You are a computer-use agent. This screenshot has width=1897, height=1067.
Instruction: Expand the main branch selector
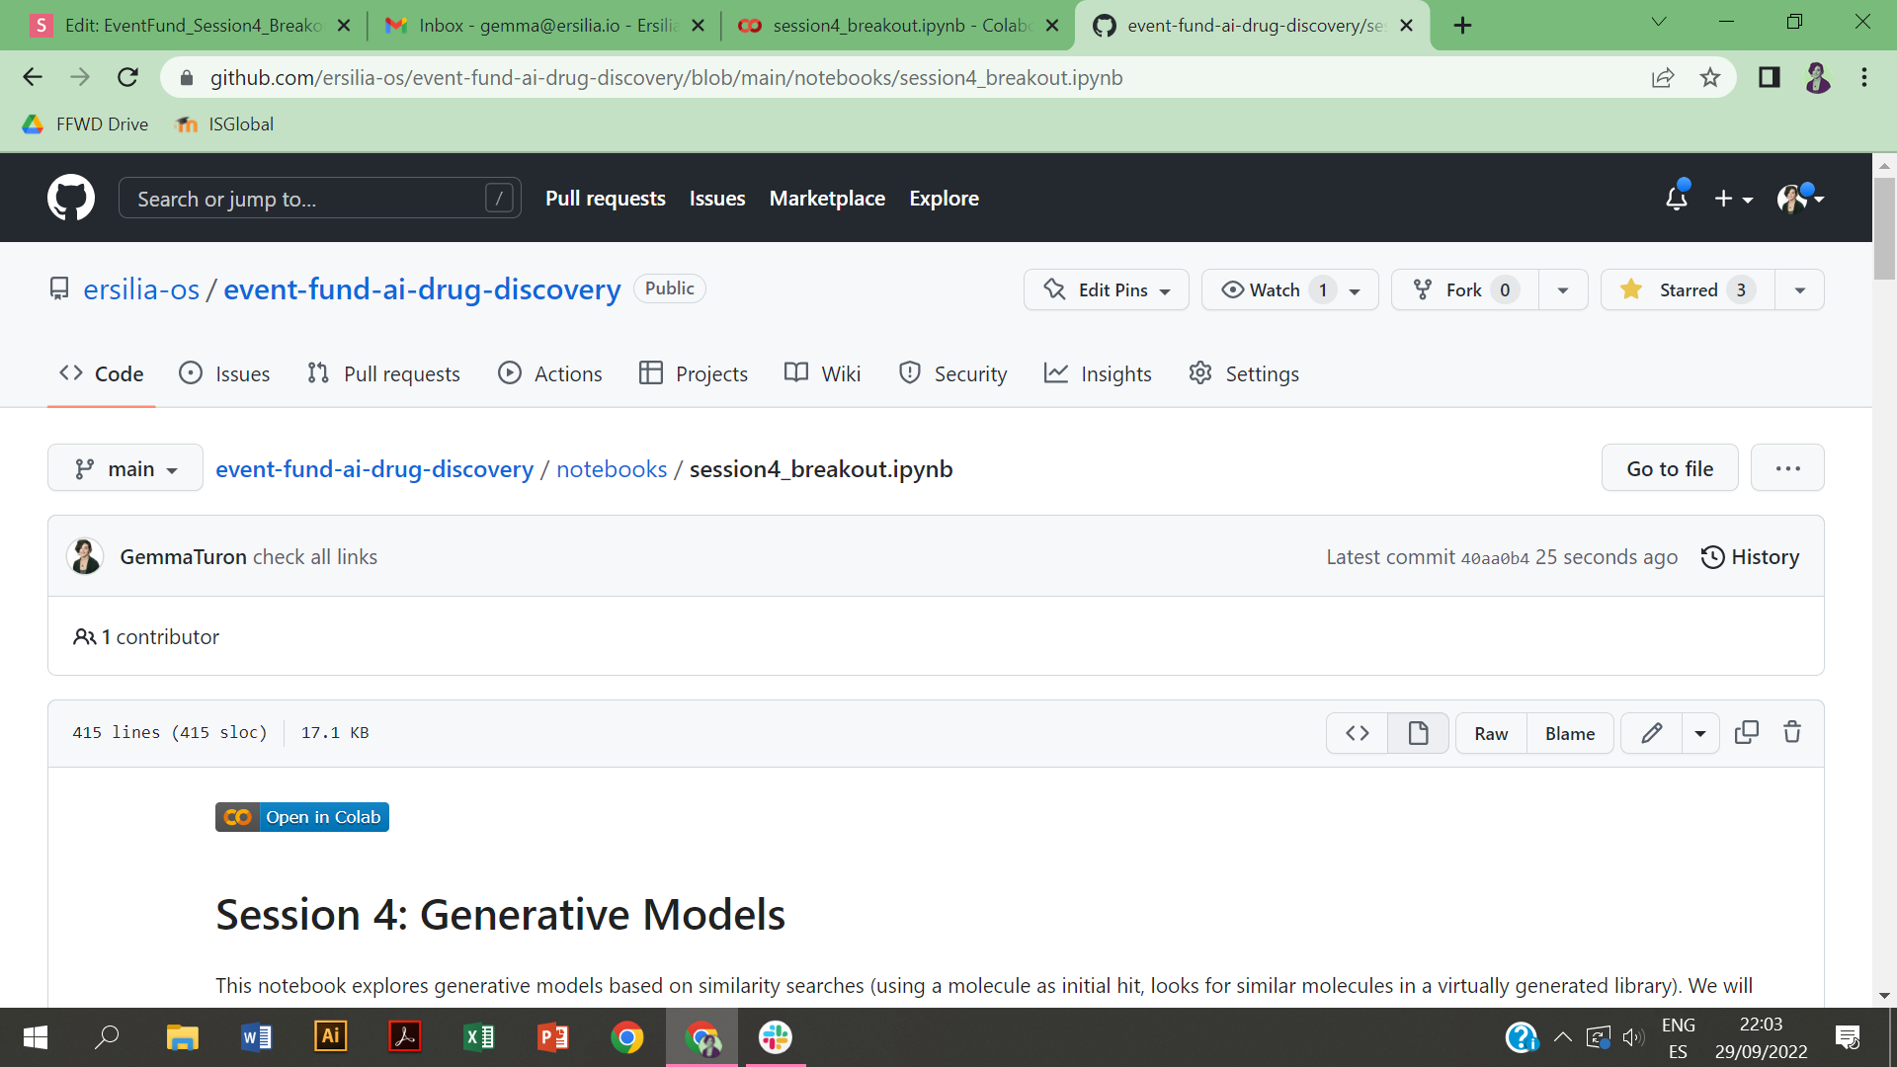click(125, 468)
